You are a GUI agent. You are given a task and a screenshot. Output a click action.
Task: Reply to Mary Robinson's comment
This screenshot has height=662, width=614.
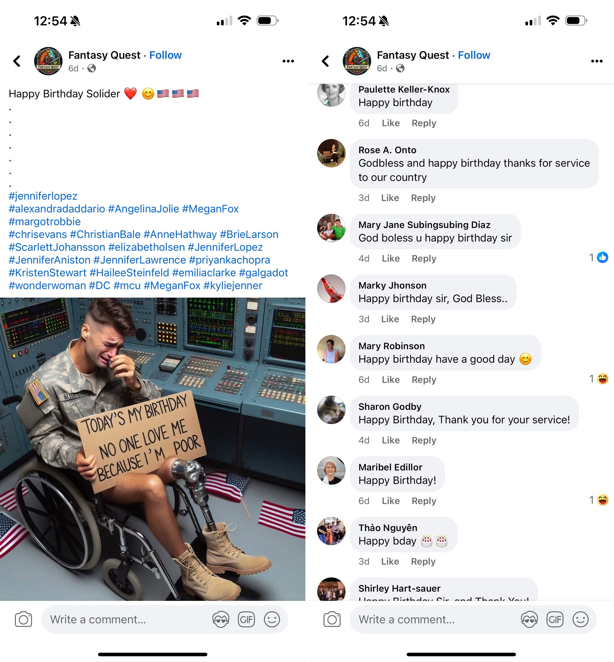(x=424, y=379)
